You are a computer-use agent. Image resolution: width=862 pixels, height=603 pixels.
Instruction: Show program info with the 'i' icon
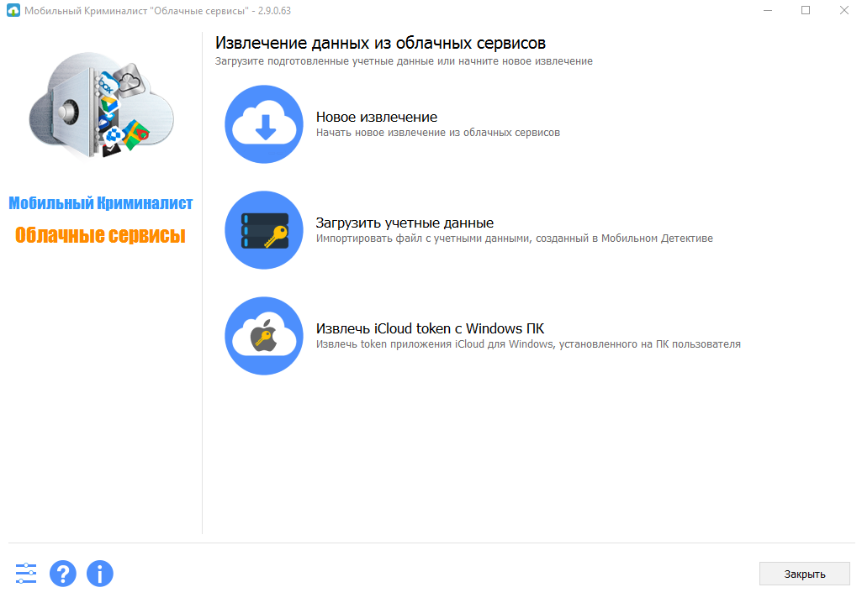(99, 574)
